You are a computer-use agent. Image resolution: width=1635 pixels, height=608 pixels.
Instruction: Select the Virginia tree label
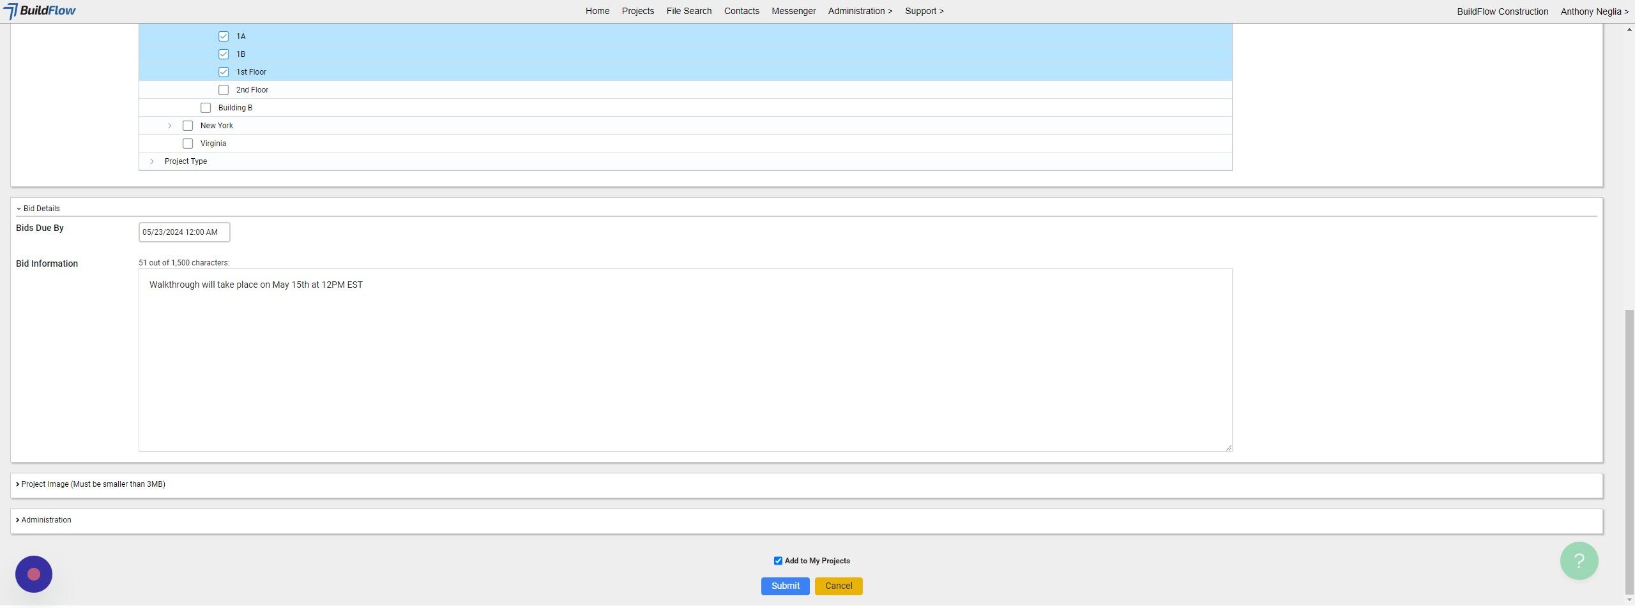pyautogui.click(x=213, y=144)
